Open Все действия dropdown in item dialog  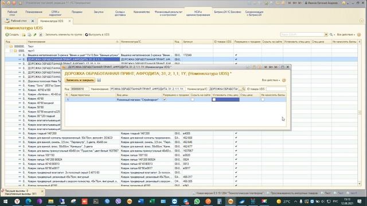coord(271,80)
